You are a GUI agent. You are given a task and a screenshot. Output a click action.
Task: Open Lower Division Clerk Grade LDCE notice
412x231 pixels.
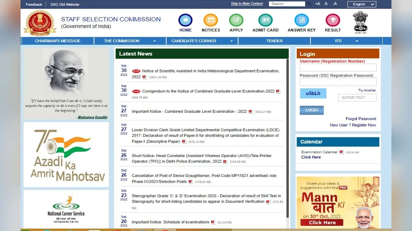click(206, 136)
